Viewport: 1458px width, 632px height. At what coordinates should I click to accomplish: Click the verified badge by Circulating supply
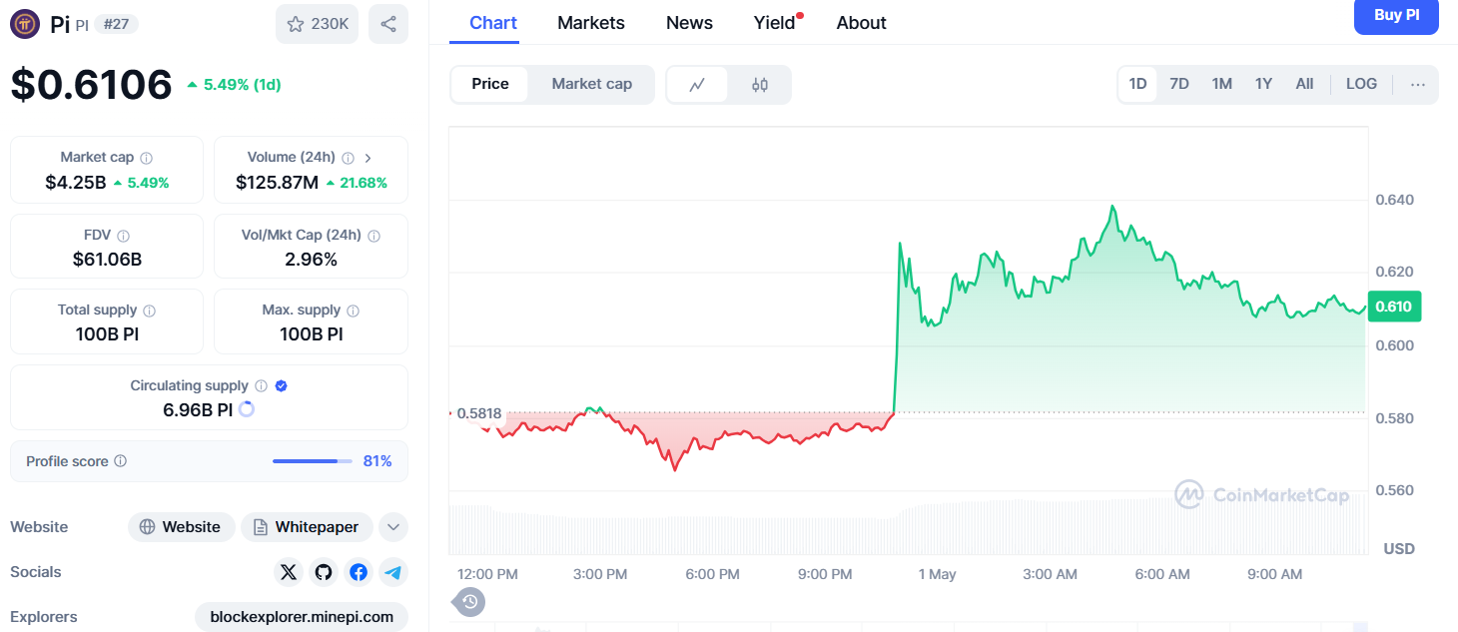(281, 385)
